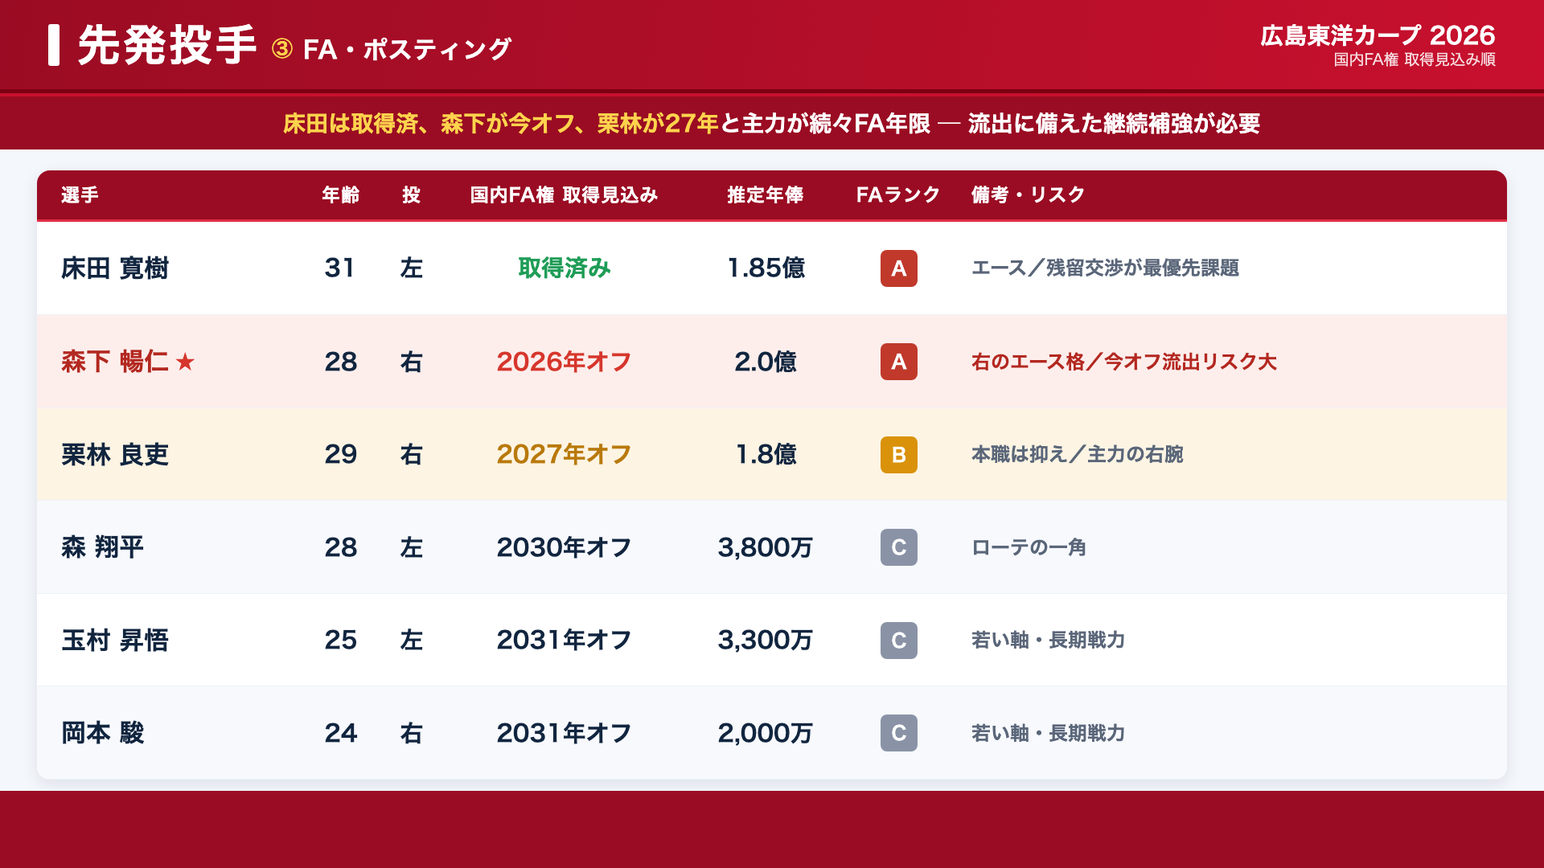Viewport: 1544px width, 868px height.
Task: Click the red 2026年オフ FA date
Action: pyautogui.click(x=564, y=362)
